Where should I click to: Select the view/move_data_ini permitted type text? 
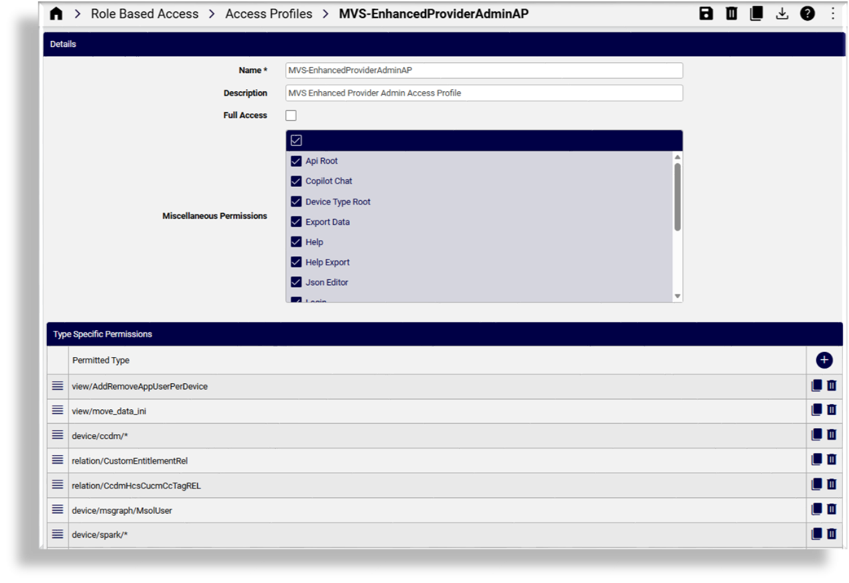point(109,411)
